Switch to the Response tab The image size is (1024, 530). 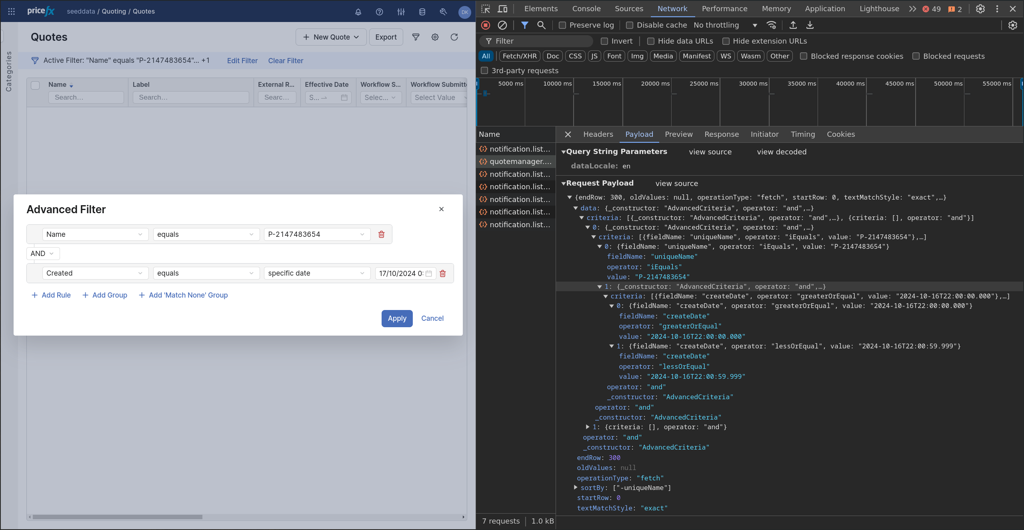pos(721,134)
